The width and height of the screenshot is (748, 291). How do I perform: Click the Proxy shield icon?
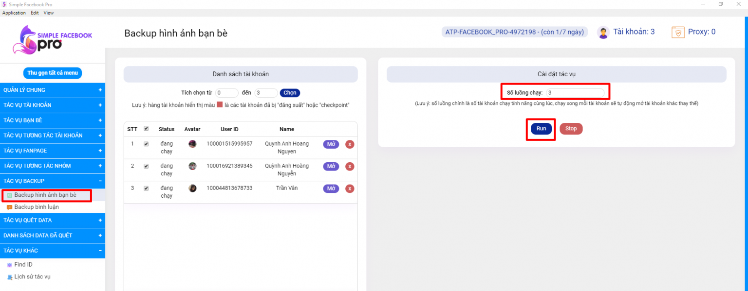678,32
